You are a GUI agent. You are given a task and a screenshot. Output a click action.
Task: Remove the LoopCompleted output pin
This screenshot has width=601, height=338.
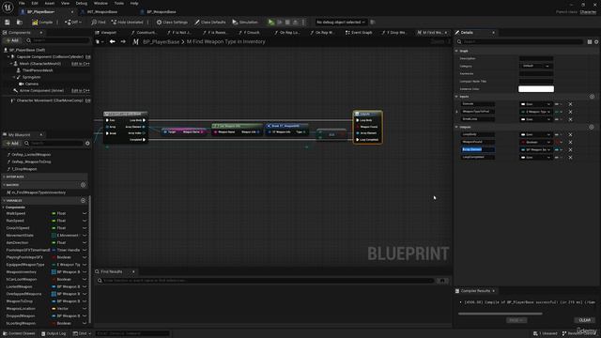[x=570, y=158]
